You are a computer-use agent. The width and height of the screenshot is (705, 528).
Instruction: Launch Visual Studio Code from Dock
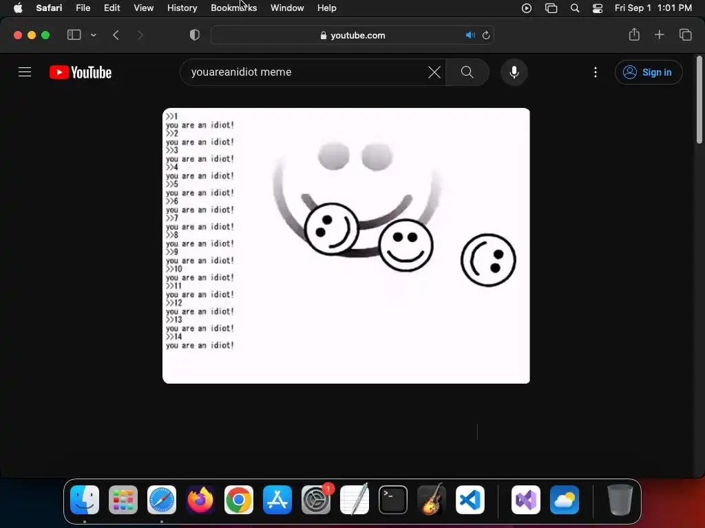[x=470, y=500]
